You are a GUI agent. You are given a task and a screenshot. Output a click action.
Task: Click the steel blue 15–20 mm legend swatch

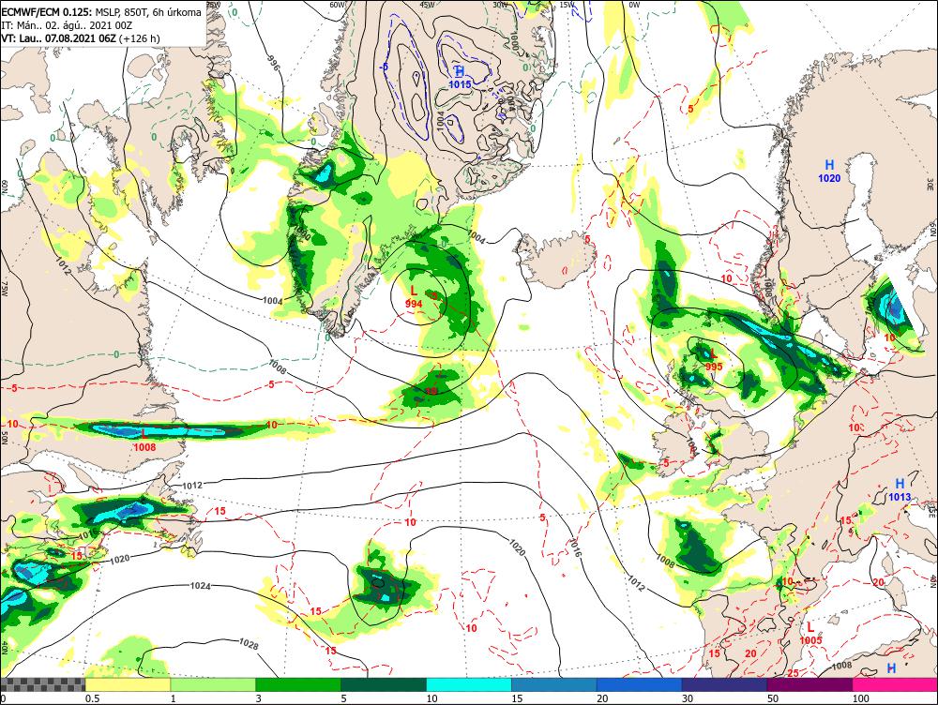[554, 684]
